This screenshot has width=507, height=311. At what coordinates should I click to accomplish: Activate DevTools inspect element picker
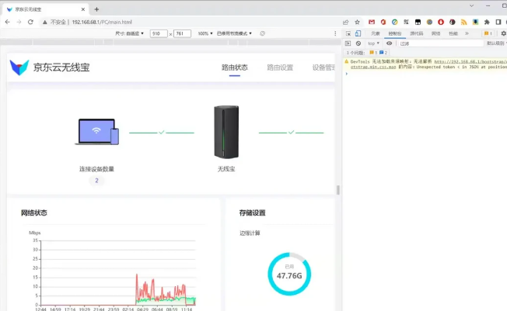coord(348,33)
